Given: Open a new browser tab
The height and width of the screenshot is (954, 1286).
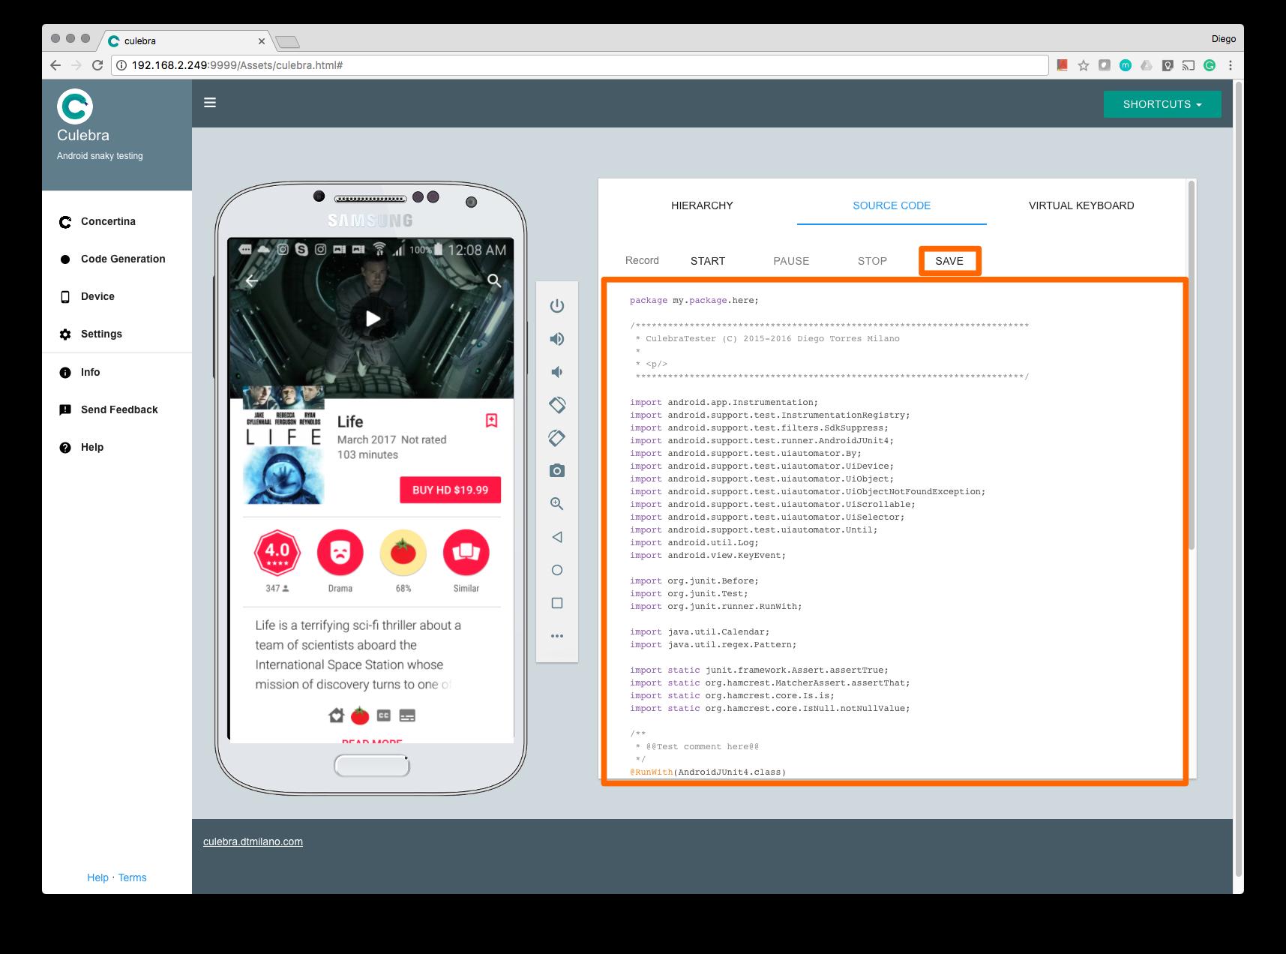Looking at the screenshot, I should 287,41.
